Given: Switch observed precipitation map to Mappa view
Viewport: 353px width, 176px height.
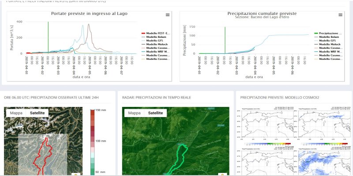Looking at the screenshot, I should 16,113.
